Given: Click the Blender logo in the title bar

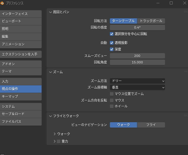Looking at the screenshot, I should [3, 3].
